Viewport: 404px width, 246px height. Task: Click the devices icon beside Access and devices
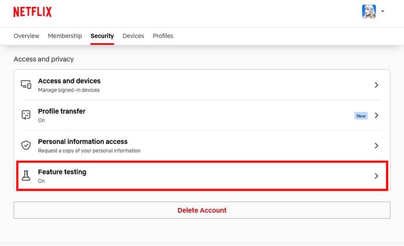point(26,85)
